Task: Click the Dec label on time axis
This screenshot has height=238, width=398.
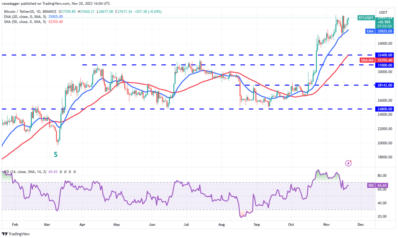Action: (x=361, y=225)
